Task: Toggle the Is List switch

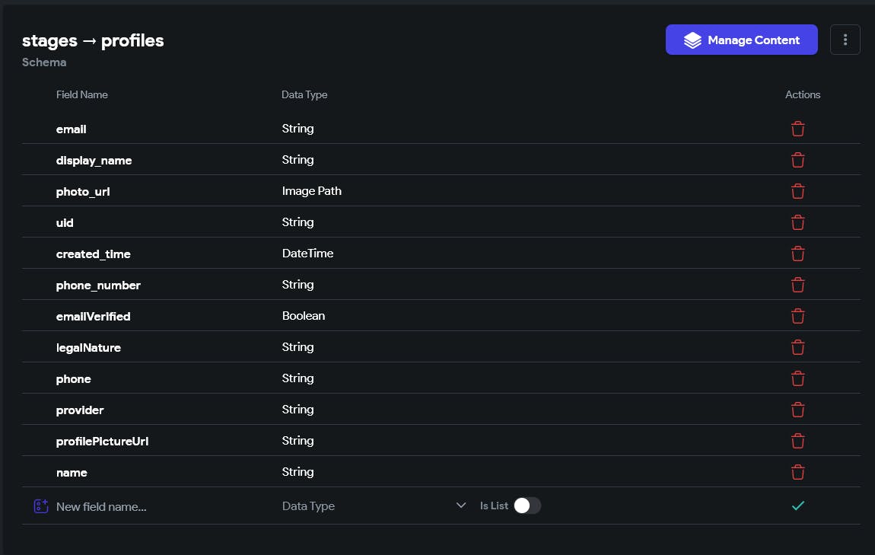Action: click(527, 506)
